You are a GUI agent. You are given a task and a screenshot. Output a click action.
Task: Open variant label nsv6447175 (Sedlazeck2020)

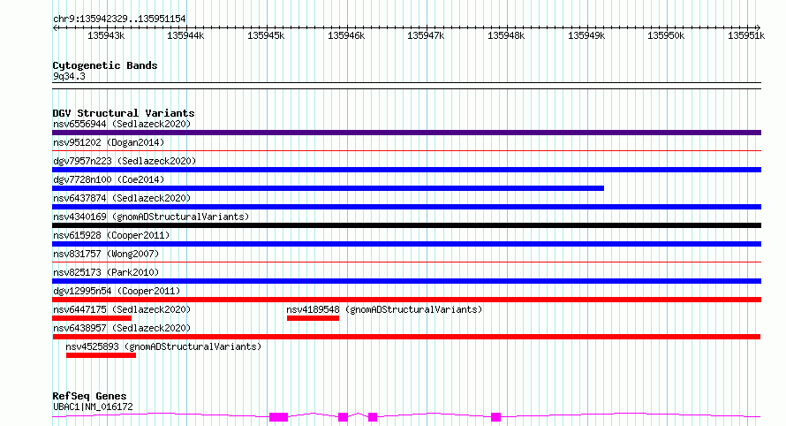click(122, 309)
